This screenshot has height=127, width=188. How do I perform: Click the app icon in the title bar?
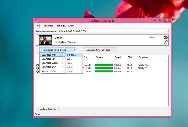[36, 21]
